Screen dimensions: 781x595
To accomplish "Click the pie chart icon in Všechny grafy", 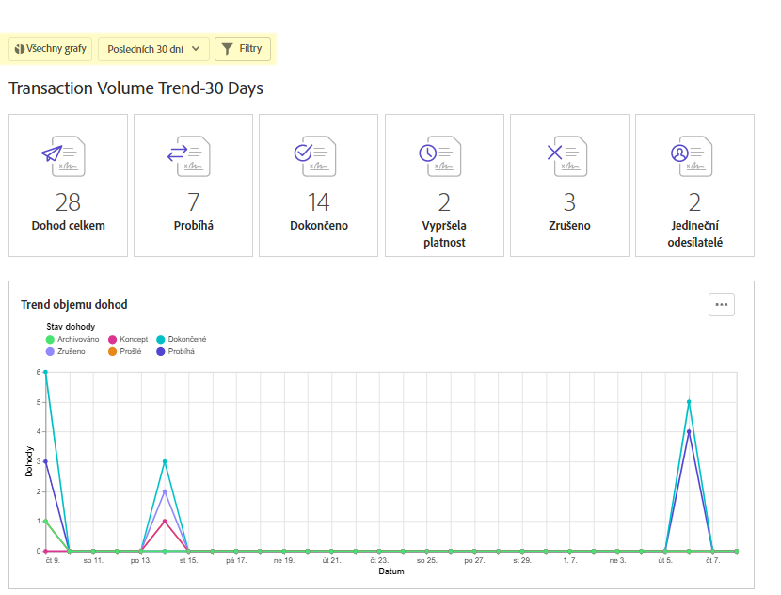I will click(x=20, y=49).
